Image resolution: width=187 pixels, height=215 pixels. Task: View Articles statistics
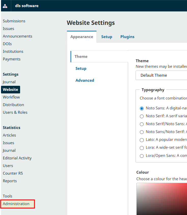[x=9, y=135]
